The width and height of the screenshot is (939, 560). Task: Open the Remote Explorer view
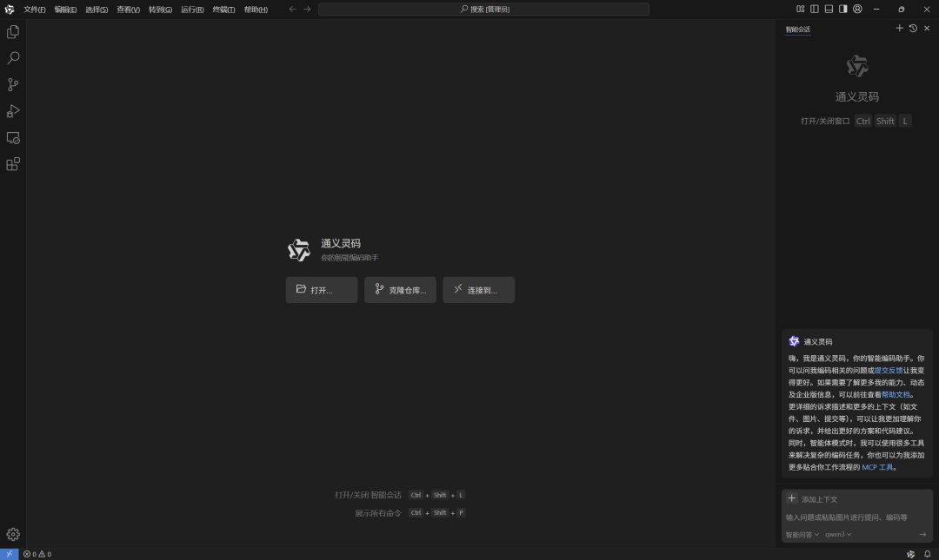pyautogui.click(x=12, y=137)
